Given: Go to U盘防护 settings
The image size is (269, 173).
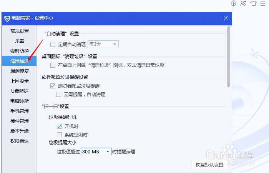Looking at the screenshot, I should 20,91.
